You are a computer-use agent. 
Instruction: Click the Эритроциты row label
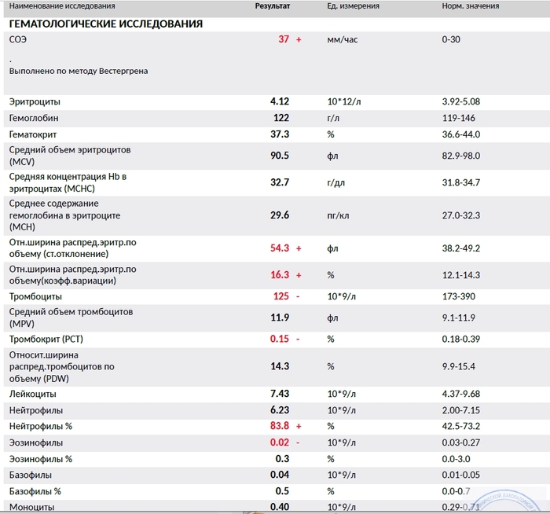[x=35, y=102]
